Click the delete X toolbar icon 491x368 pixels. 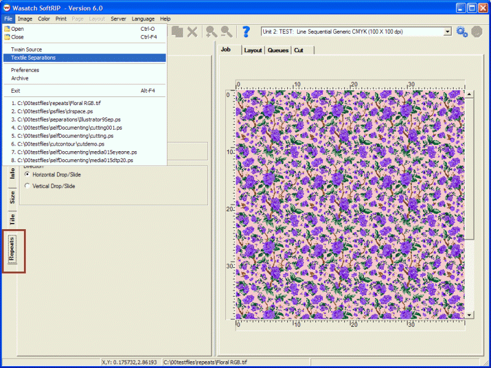(x=192, y=32)
